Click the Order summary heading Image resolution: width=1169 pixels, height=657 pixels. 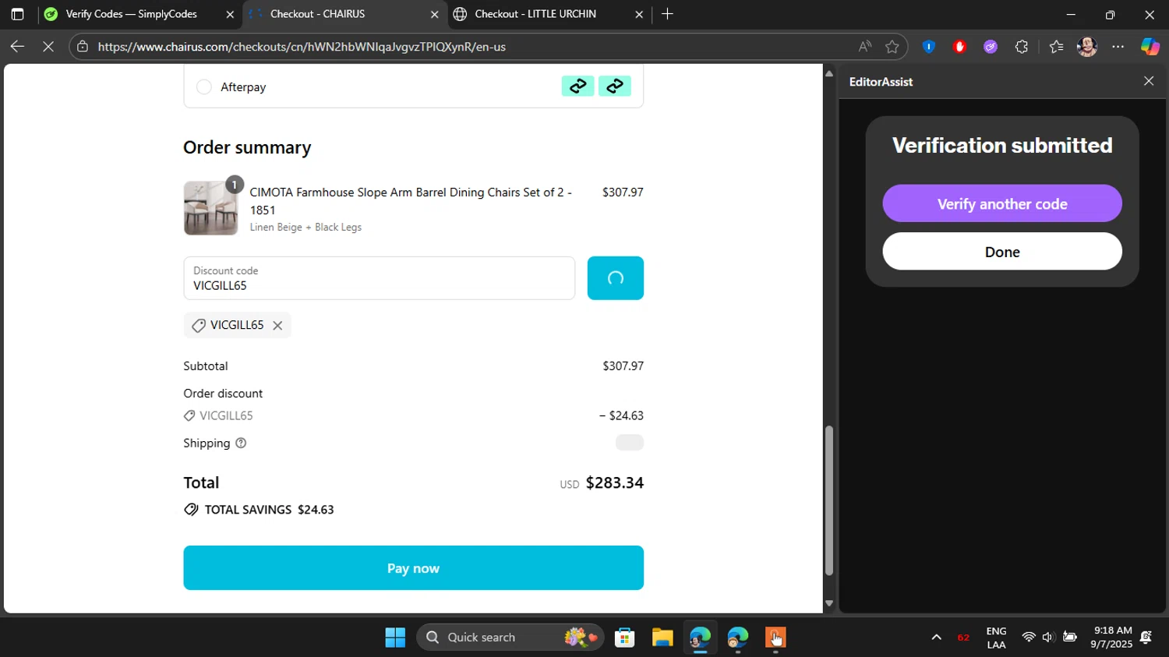coord(247,148)
